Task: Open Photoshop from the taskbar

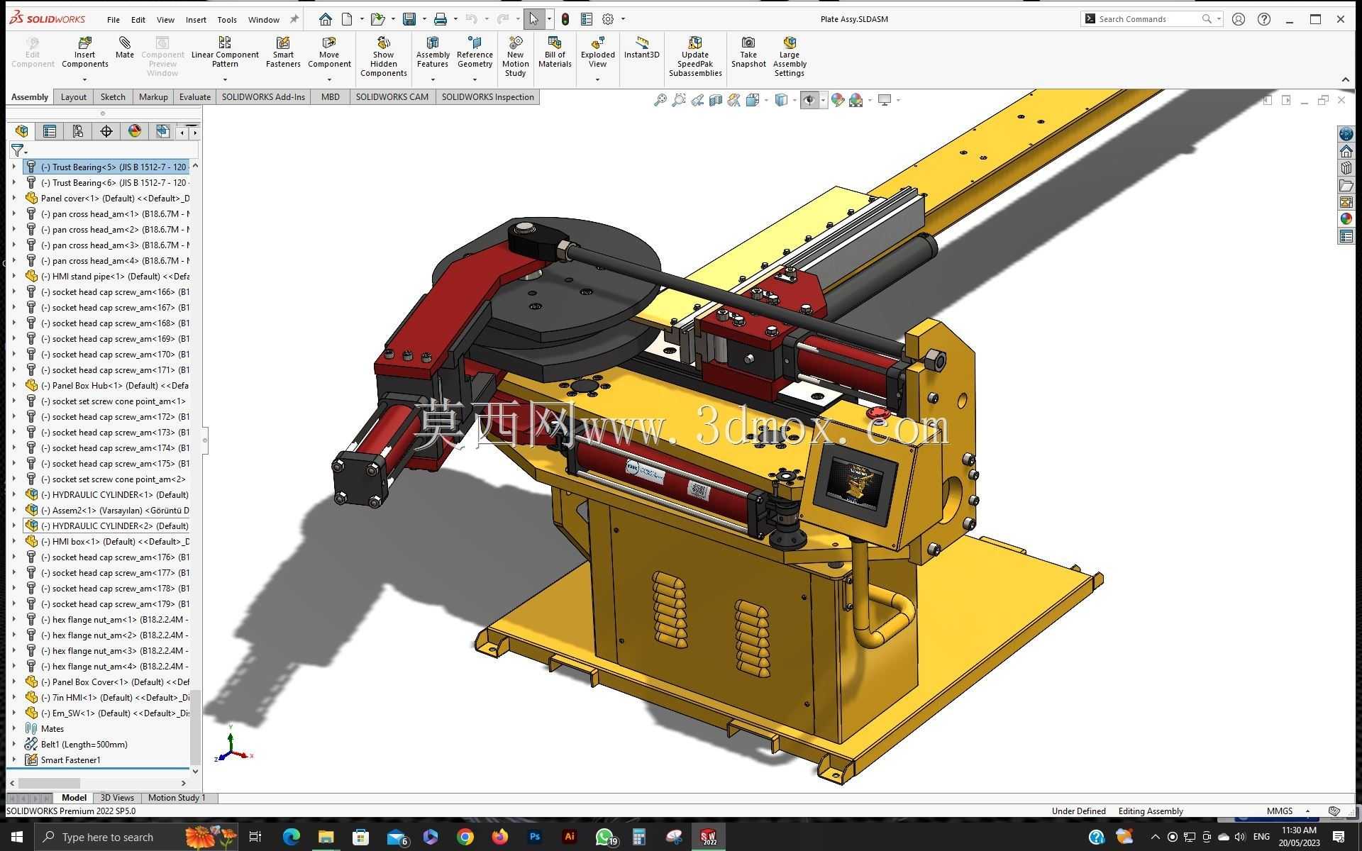Action: [535, 837]
